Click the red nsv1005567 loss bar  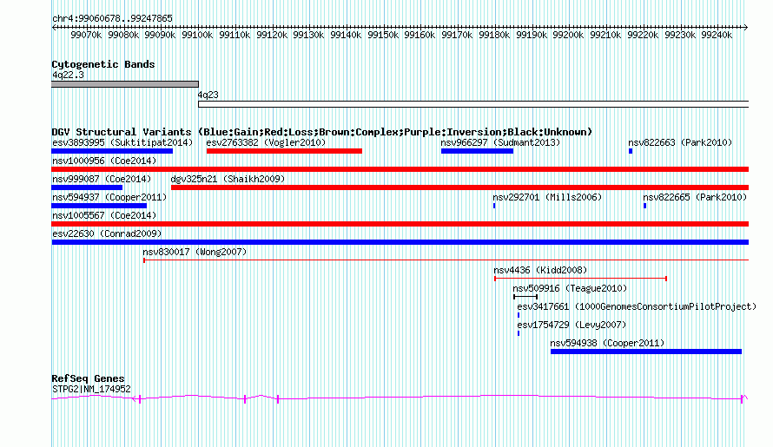[400, 224]
